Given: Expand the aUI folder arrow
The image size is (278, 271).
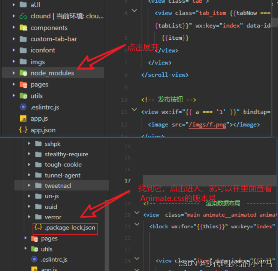Looking at the screenshot, I should pyautogui.click(x=13, y=5).
